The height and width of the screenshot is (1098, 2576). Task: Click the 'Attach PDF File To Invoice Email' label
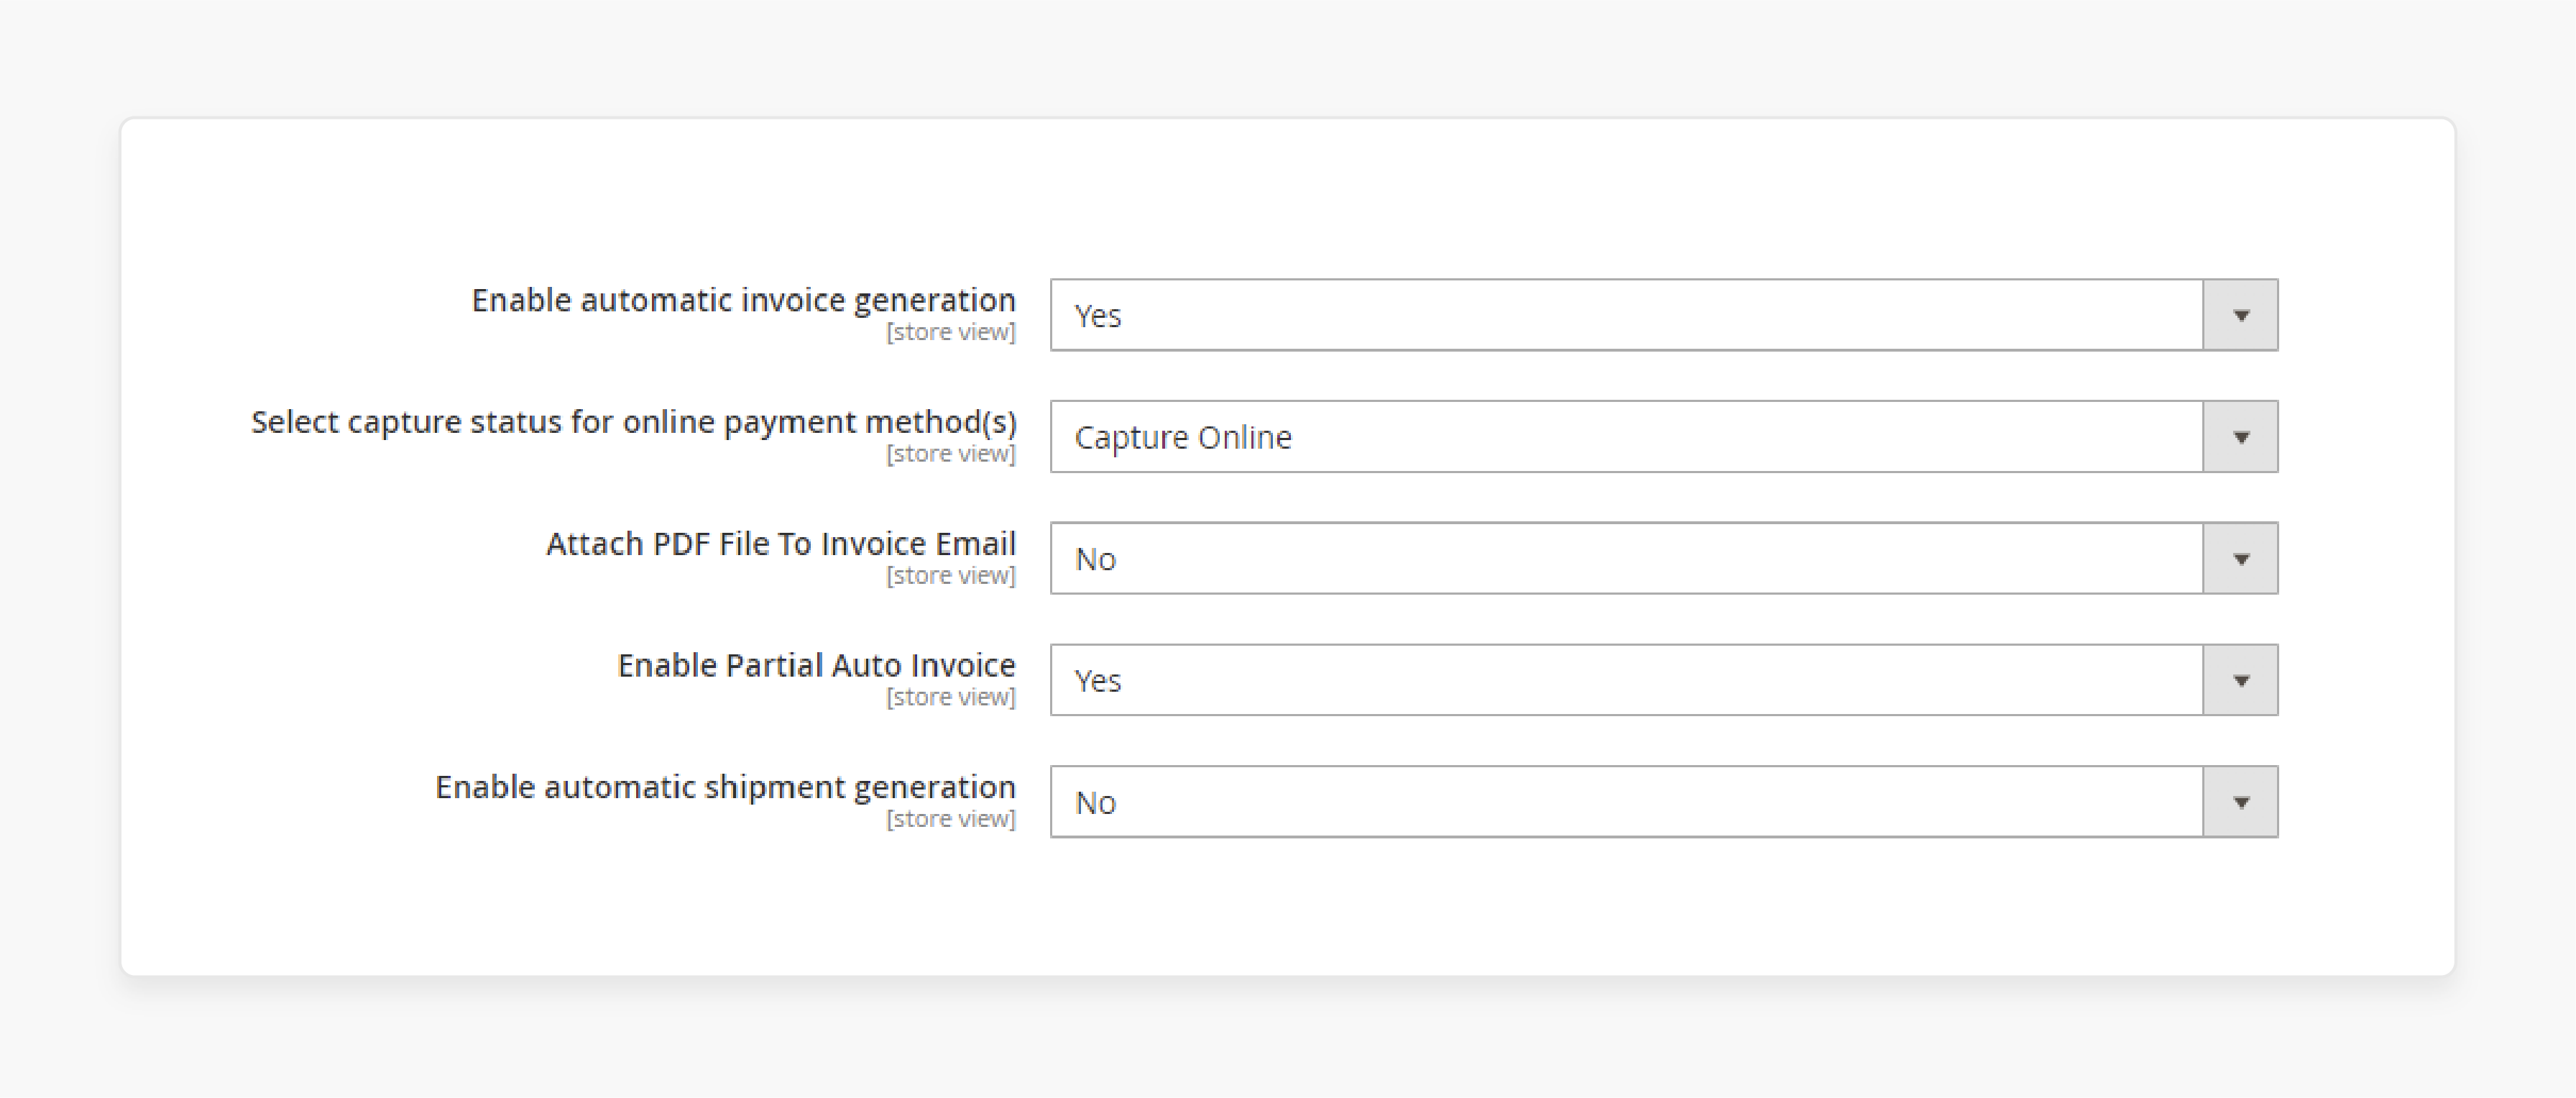[x=780, y=543]
